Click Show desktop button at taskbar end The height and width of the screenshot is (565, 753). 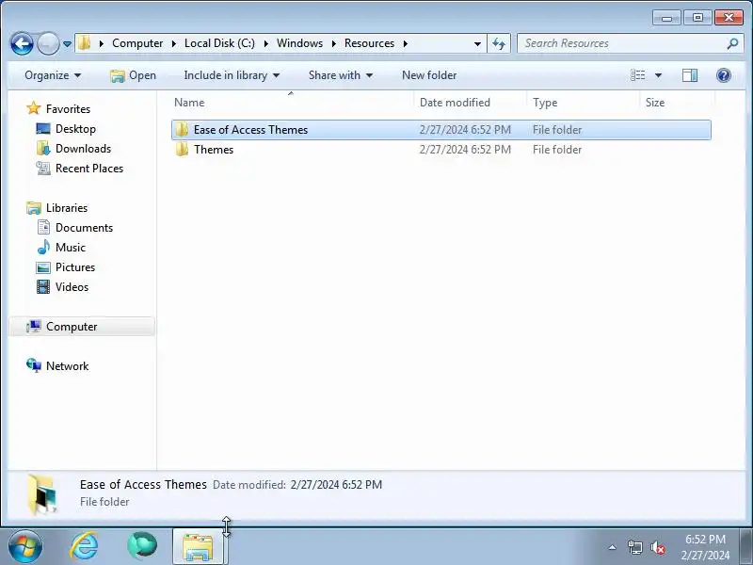pyautogui.click(x=745, y=547)
